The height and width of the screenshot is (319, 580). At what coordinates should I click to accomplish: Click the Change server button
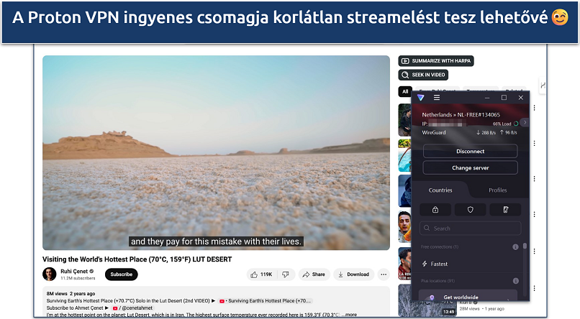[x=470, y=167]
